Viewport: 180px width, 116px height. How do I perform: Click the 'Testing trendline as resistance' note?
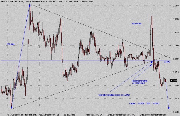tap(139, 82)
